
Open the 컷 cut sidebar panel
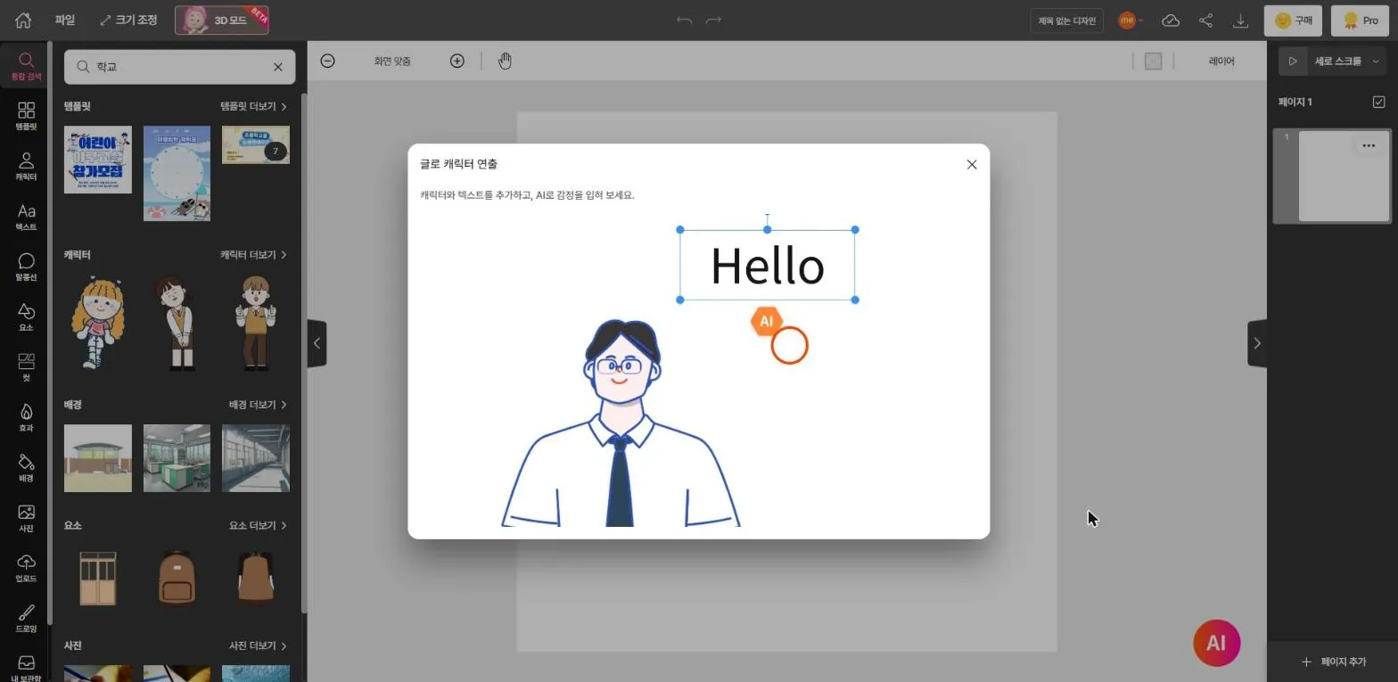tap(26, 367)
